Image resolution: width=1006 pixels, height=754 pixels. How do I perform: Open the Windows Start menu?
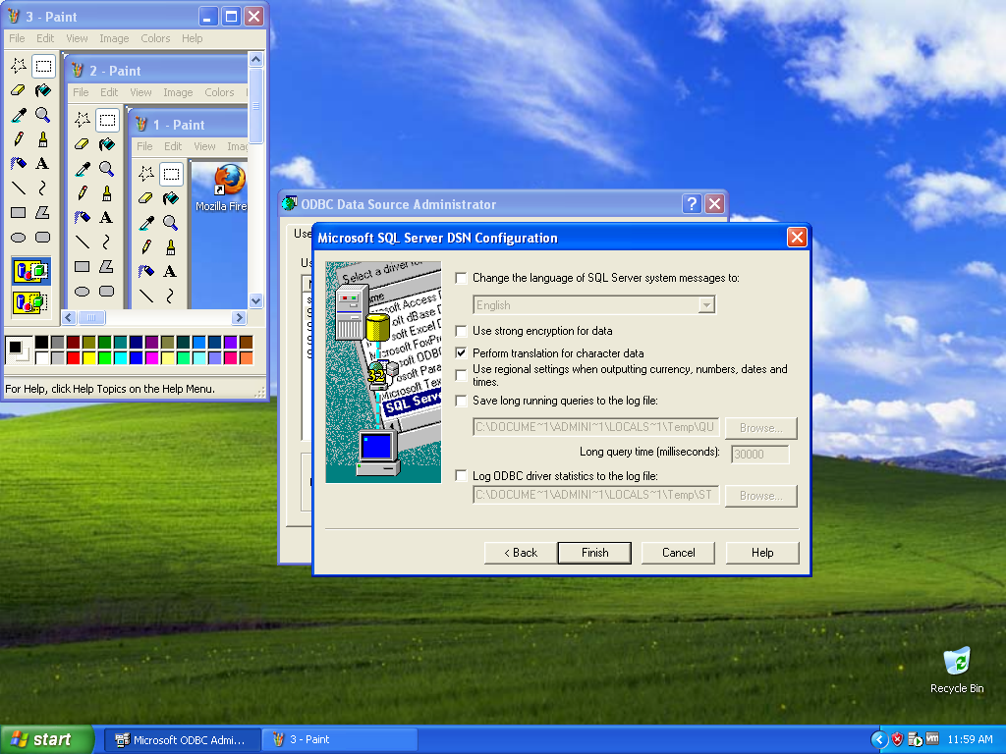pyautogui.click(x=47, y=739)
